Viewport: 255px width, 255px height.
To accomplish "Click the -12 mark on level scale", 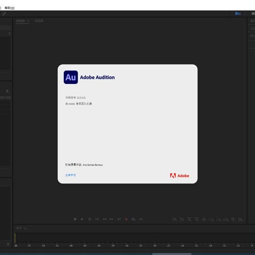I will [x=238, y=246].
